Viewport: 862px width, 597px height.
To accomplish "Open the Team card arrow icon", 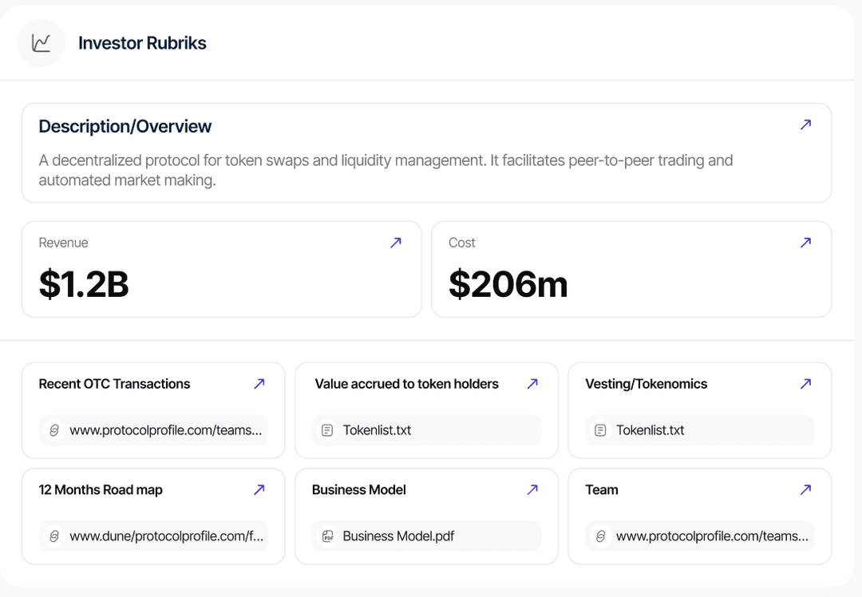I will (805, 490).
